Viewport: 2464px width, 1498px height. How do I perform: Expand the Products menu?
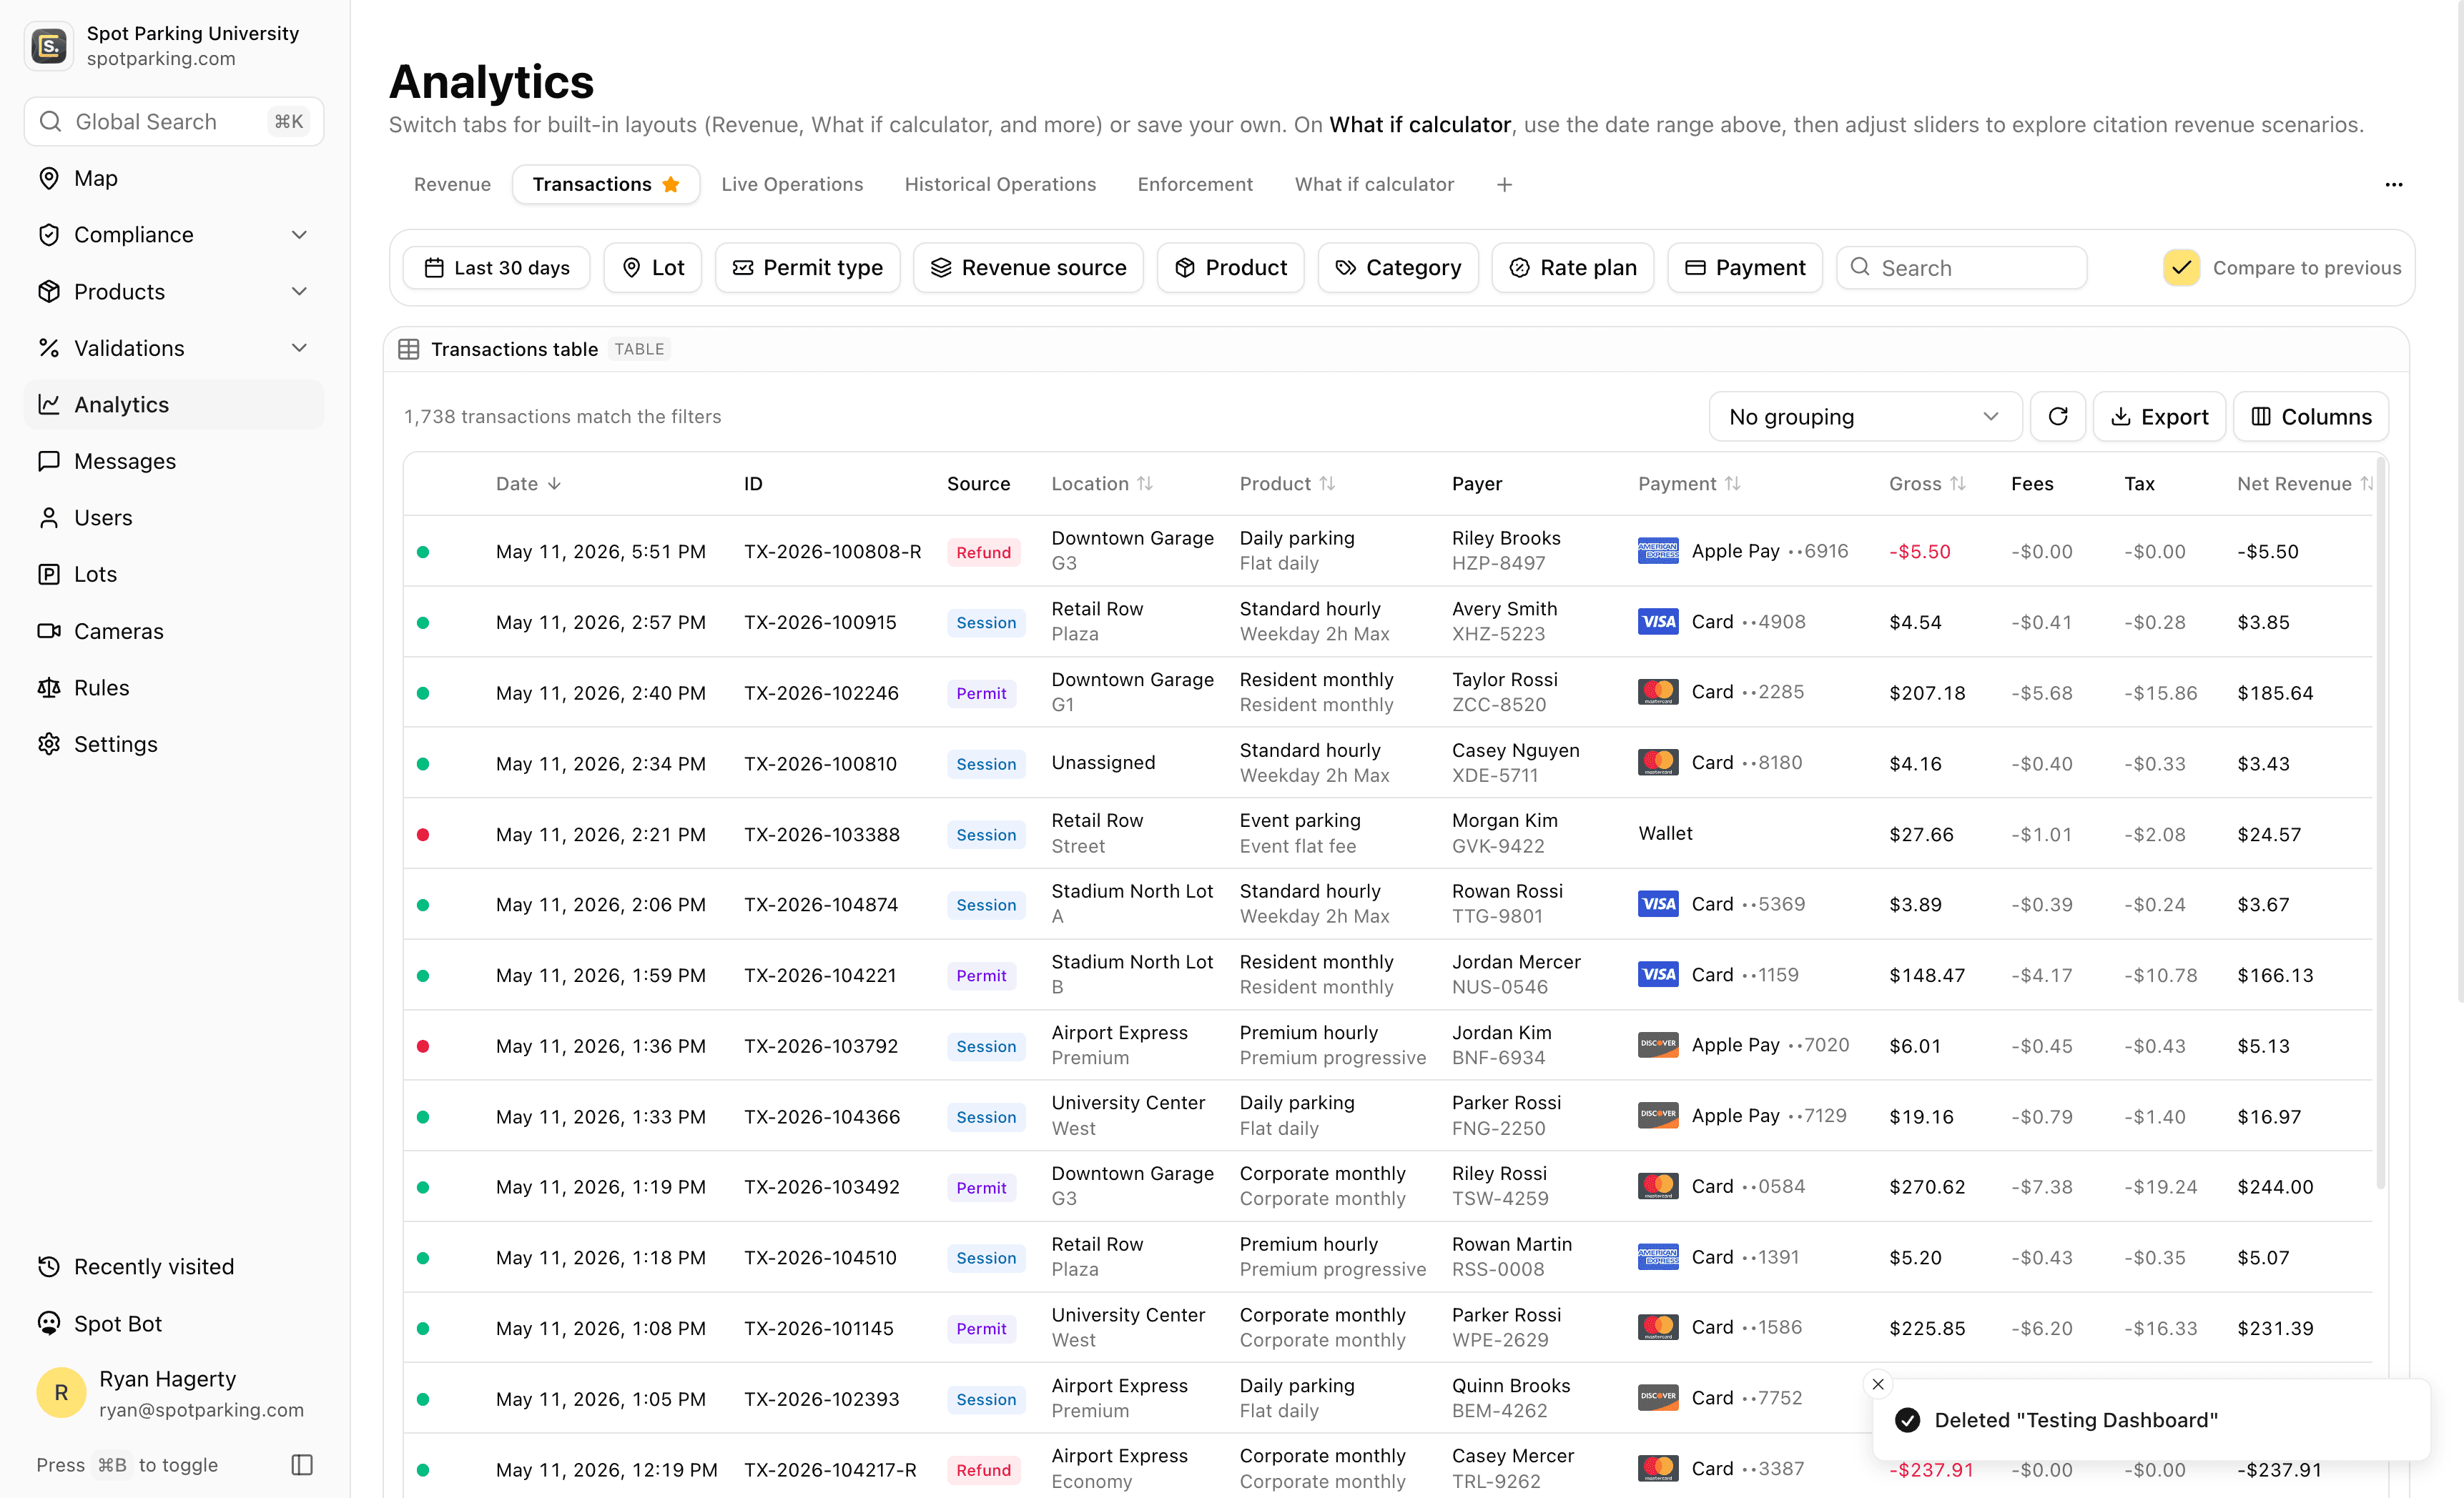point(173,292)
